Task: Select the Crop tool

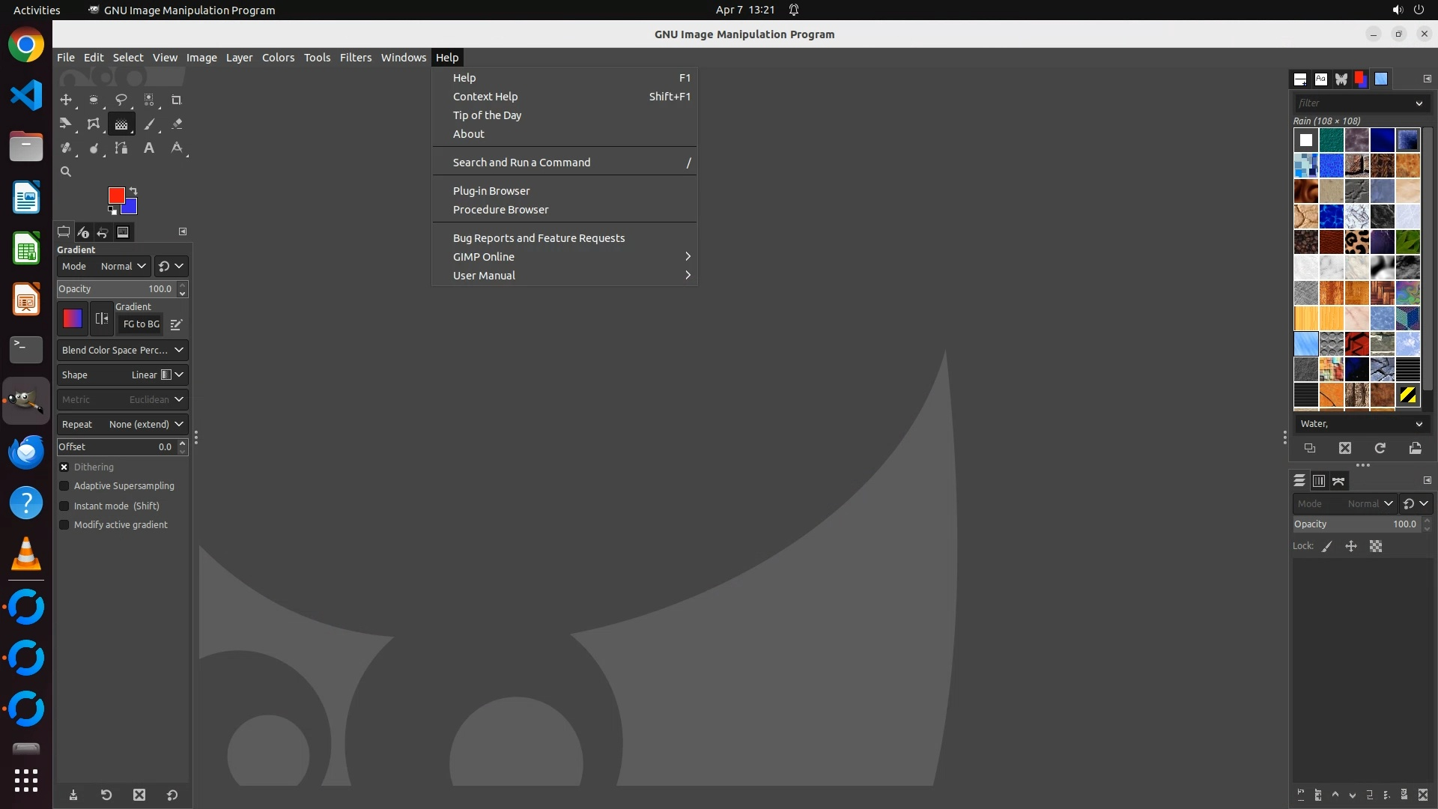Action: (x=177, y=100)
